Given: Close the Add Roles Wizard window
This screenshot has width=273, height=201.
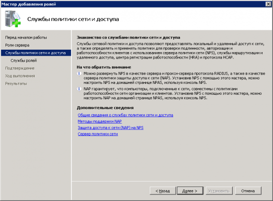Looking at the screenshot, I should coord(269,4).
